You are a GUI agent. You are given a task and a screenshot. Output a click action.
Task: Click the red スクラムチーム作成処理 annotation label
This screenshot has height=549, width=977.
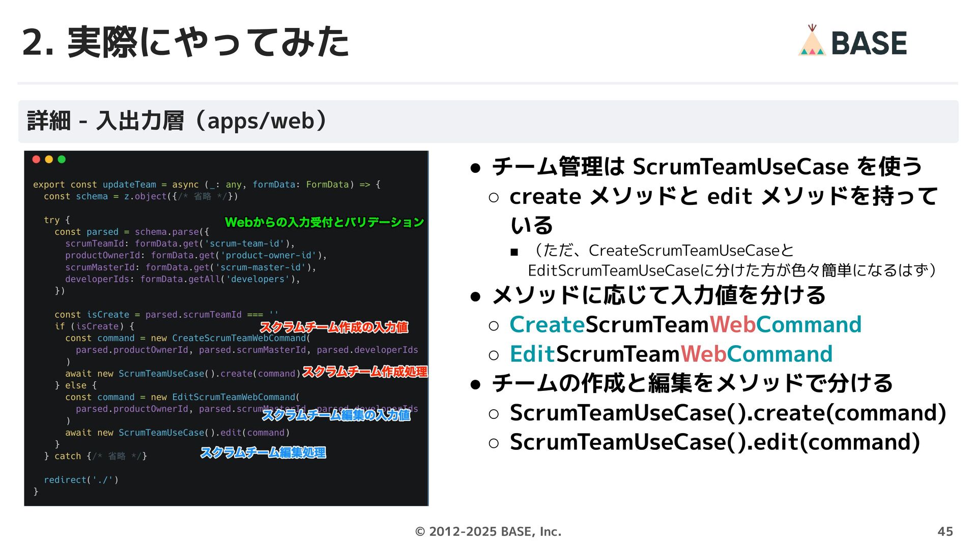tap(365, 372)
